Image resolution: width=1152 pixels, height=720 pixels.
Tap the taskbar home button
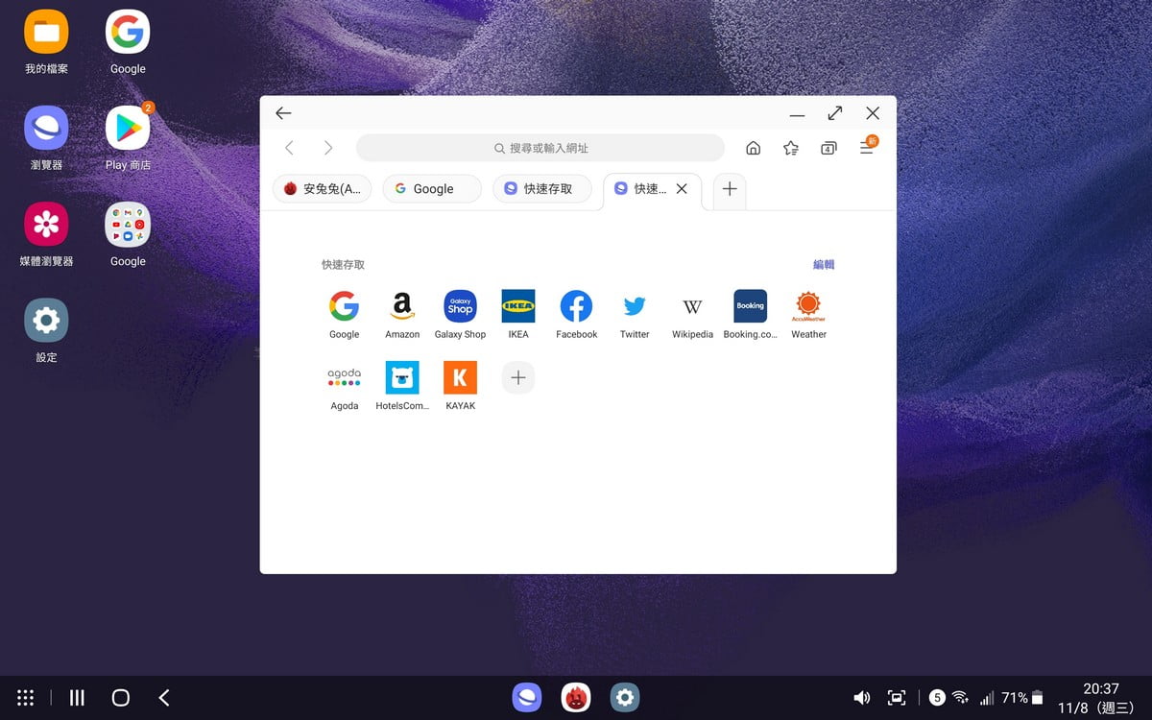(x=120, y=698)
